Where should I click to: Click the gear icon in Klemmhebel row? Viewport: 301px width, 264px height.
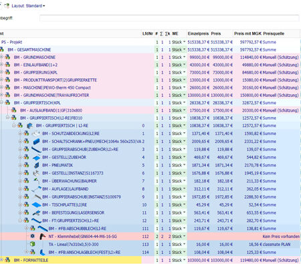(x=33, y=236)
